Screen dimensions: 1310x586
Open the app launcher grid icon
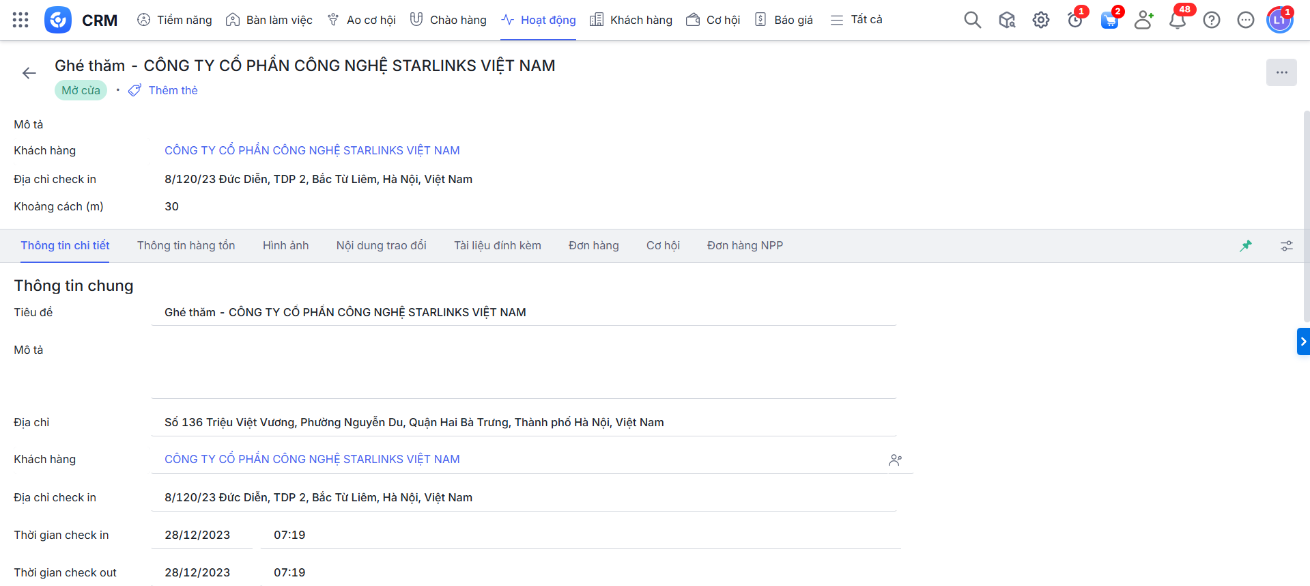point(20,20)
